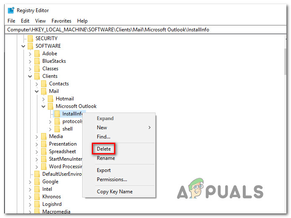The height and width of the screenshot is (218, 291).
Task: Expand the Classes key
Action: 30,69
